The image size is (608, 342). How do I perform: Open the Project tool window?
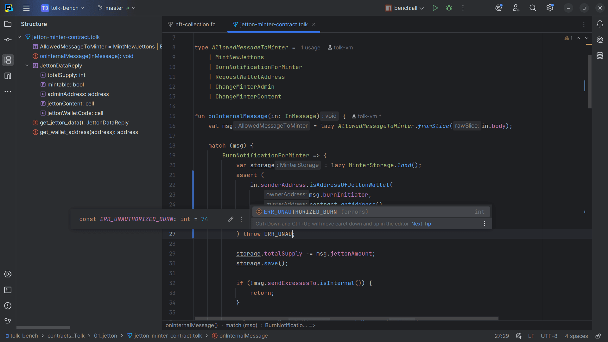click(x=8, y=24)
